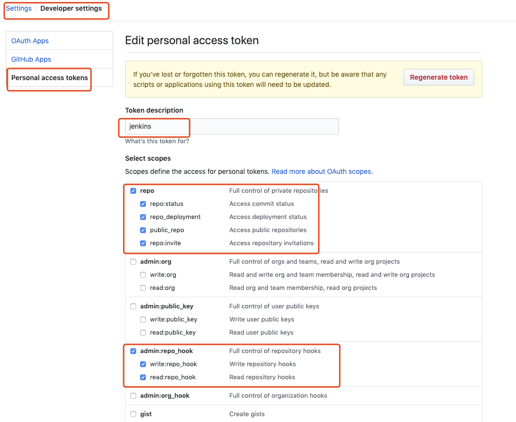This screenshot has width=516, height=422.
Task: Check read:public_key checkbox
Action: (143, 333)
